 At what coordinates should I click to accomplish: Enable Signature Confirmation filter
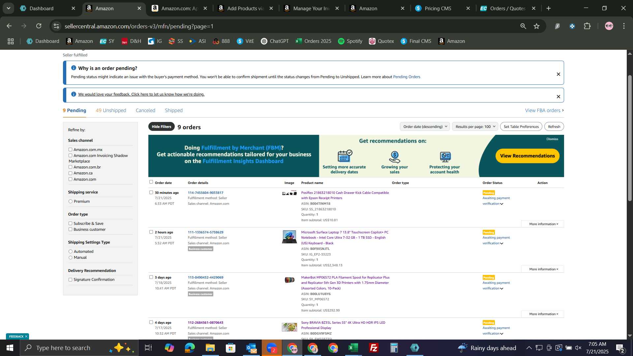tap(70, 280)
